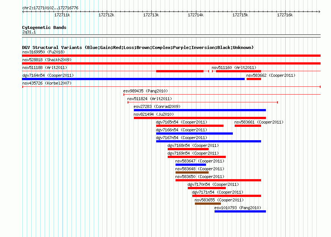Open nsv583661 (Cooper2011) variant label
331x237 pixels.
point(259,122)
